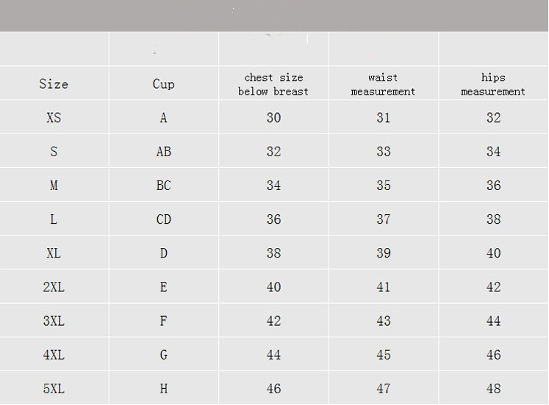The width and height of the screenshot is (549, 405).
Task: Click the Size column header
Action: [x=54, y=84]
